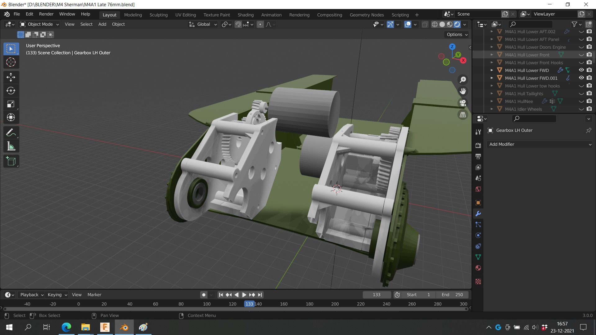Select the Annotate tool

pos(11,133)
